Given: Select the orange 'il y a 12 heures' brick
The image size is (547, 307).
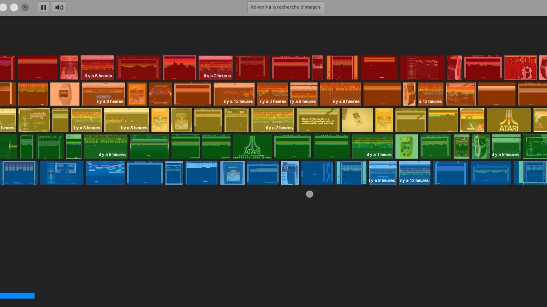Looking at the screenshot, I should [x=234, y=94].
